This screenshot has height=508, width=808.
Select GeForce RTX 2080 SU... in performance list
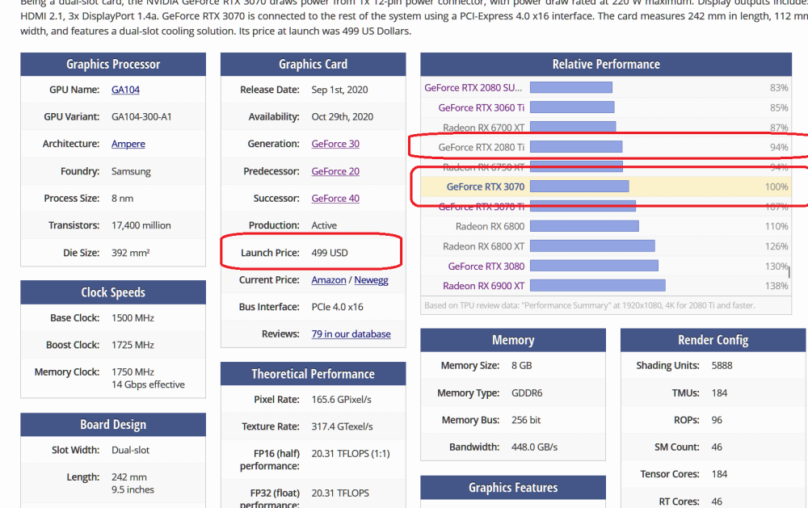[473, 87]
